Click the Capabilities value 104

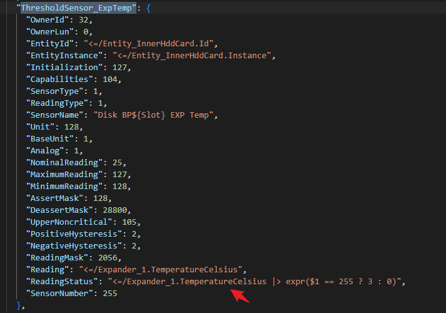click(x=112, y=80)
